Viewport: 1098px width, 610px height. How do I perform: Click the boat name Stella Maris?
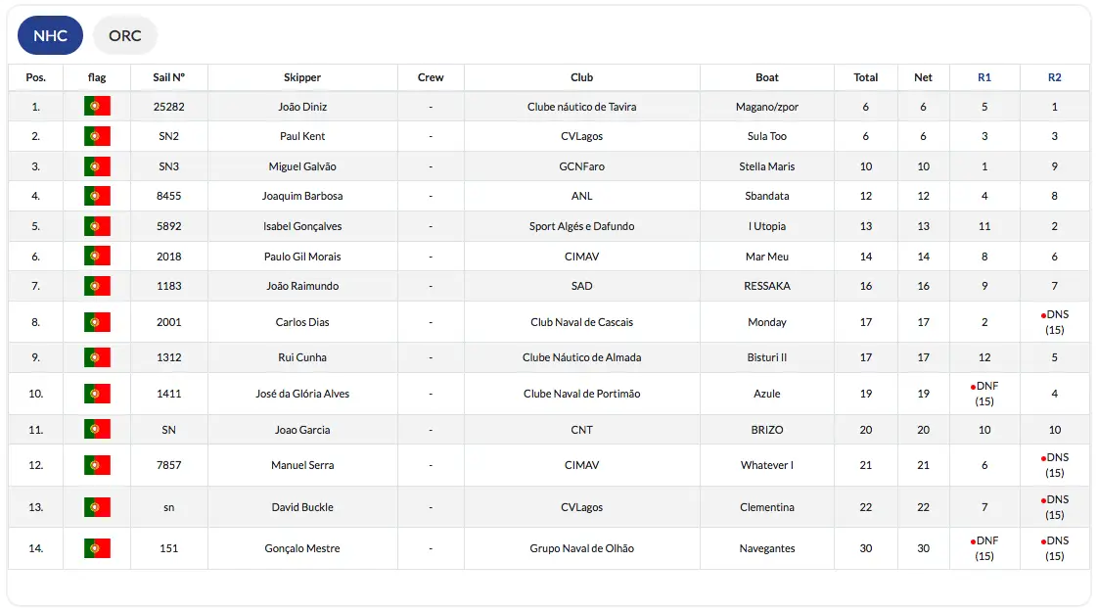[766, 166]
